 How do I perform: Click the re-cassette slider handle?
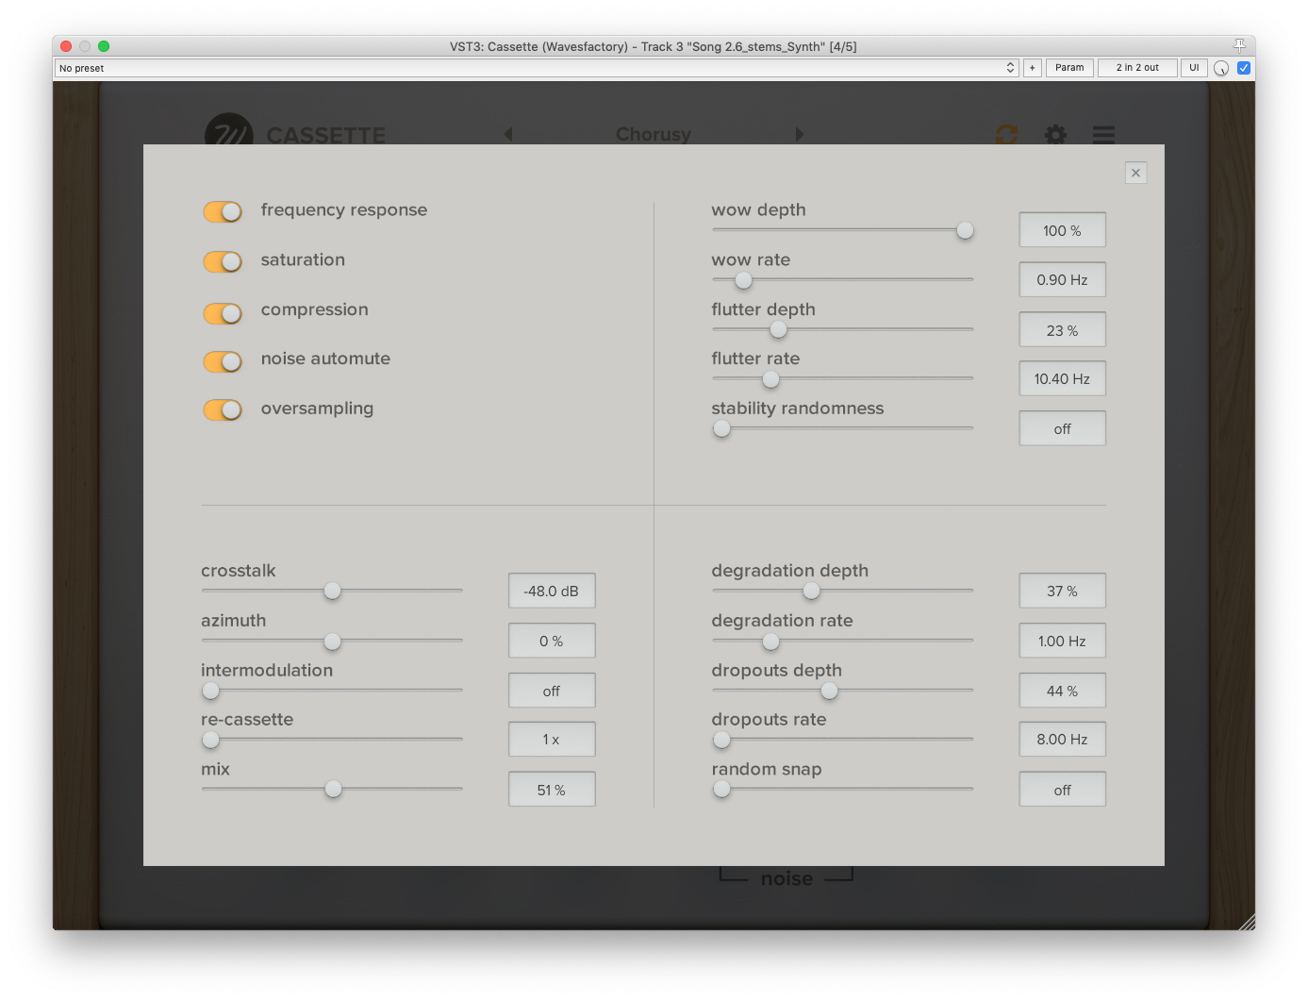click(210, 740)
